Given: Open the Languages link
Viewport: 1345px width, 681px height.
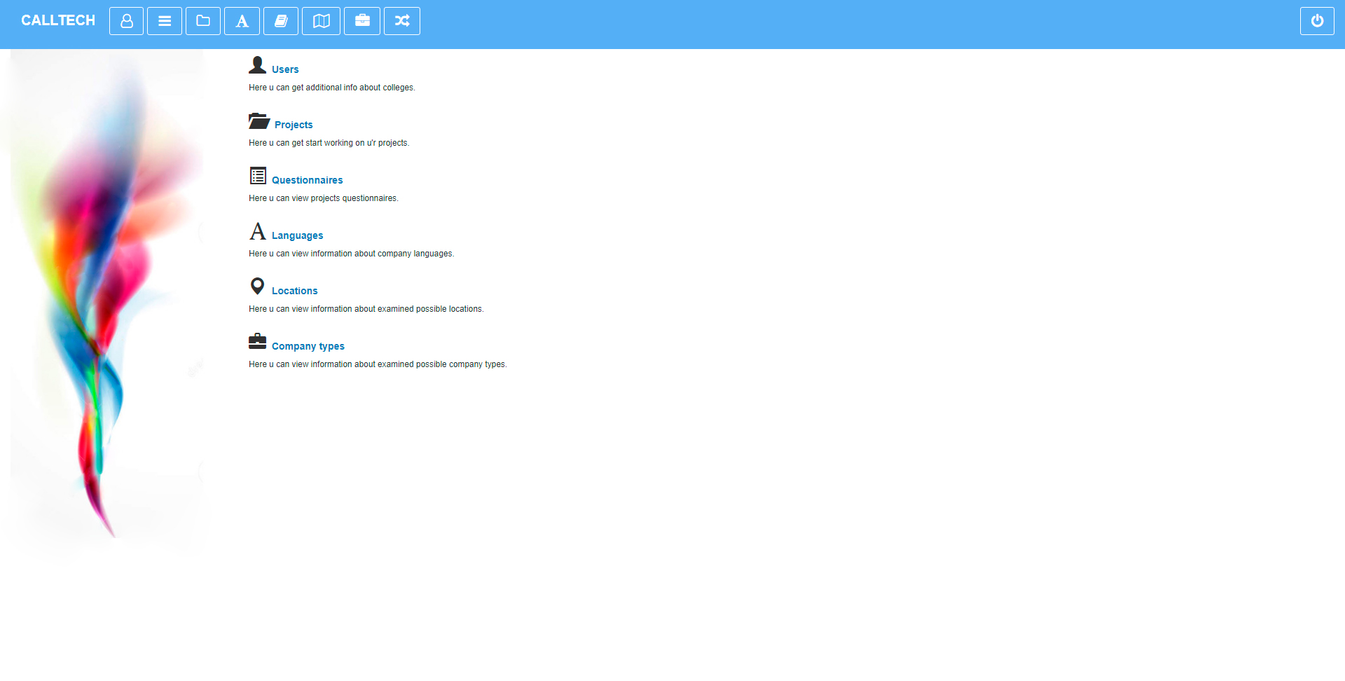Looking at the screenshot, I should (x=297, y=235).
